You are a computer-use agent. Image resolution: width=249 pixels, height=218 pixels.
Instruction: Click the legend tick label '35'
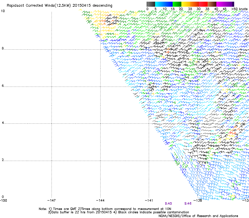(x=207, y=9)
